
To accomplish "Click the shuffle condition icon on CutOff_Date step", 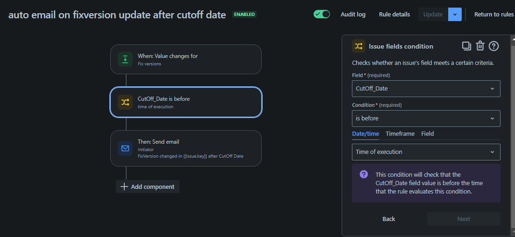I will click(125, 102).
